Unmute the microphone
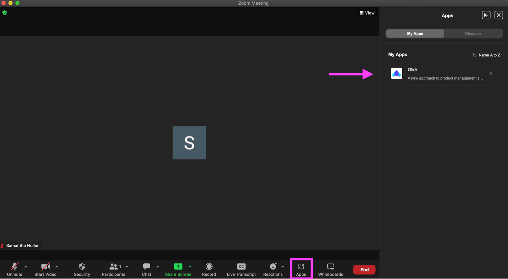This screenshot has height=279, width=508. point(15,269)
